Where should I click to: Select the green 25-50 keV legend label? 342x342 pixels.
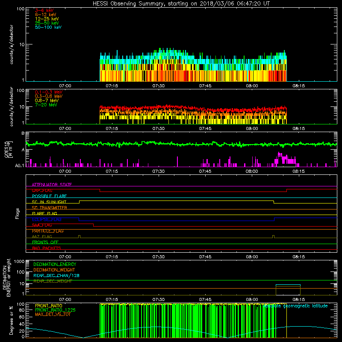click(47, 23)
